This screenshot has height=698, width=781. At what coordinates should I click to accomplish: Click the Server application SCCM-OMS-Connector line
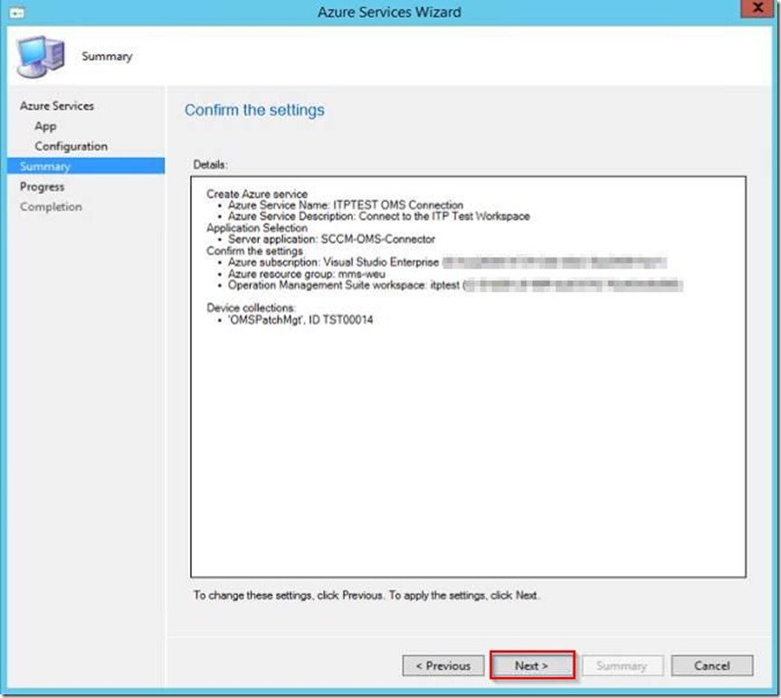[331, 240]
